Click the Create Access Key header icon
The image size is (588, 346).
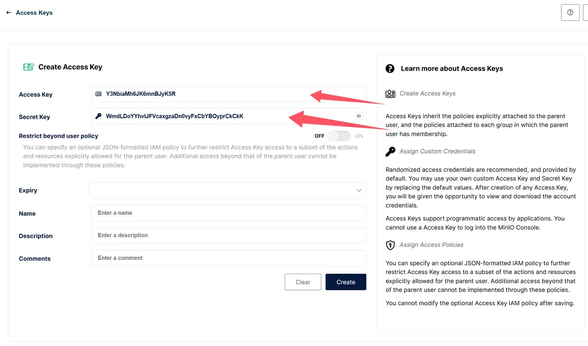pyautogui.click(x=29, y=67)
